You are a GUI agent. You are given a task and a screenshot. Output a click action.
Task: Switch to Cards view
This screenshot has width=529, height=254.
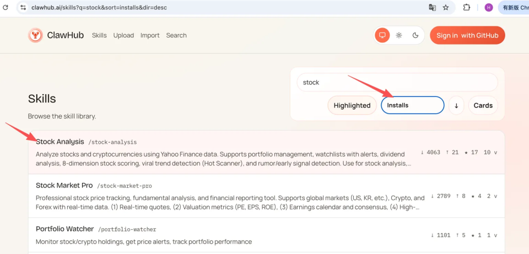pyautogui.click(x=483, y=105)
